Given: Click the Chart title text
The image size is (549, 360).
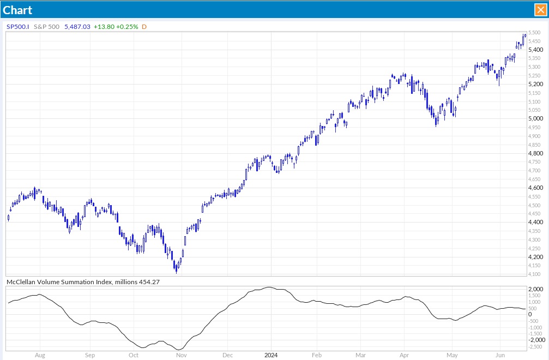Looking at the screenshot, I should click(18, 10).
